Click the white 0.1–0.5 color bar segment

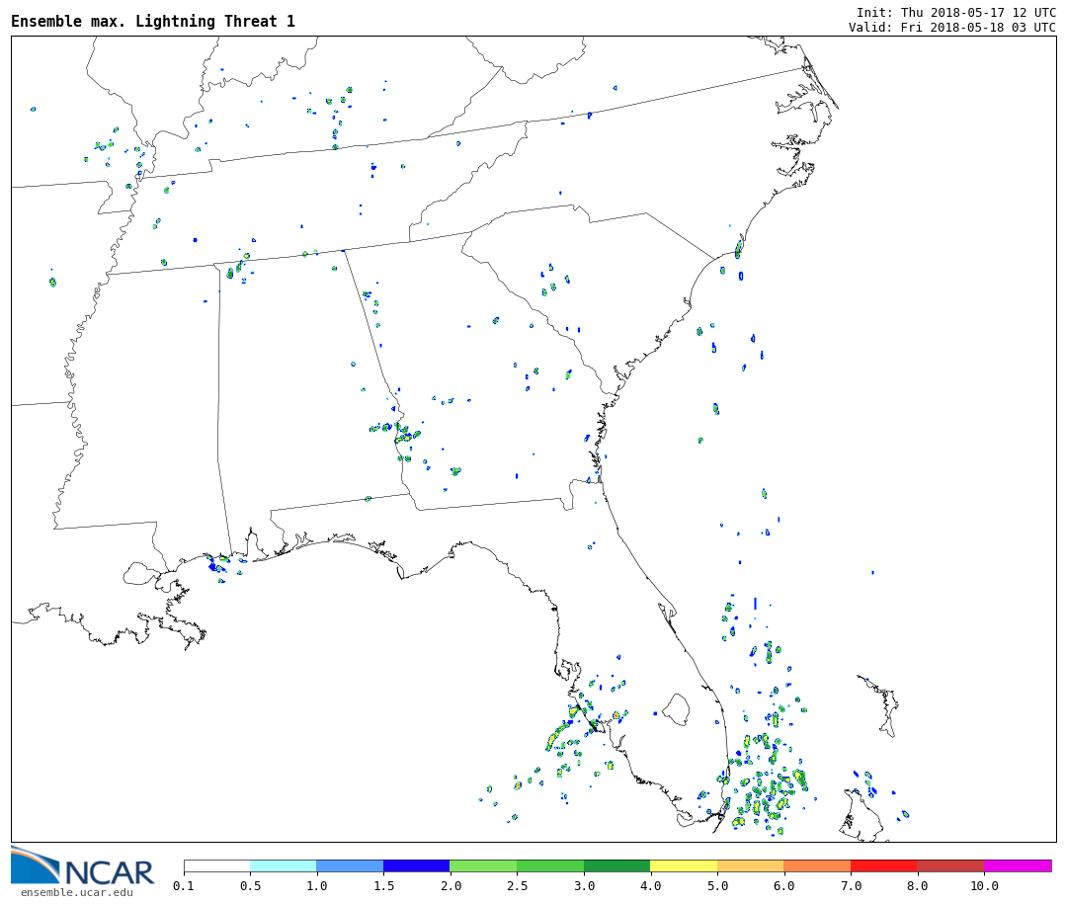pyautogui.click(x=217, y=865)
